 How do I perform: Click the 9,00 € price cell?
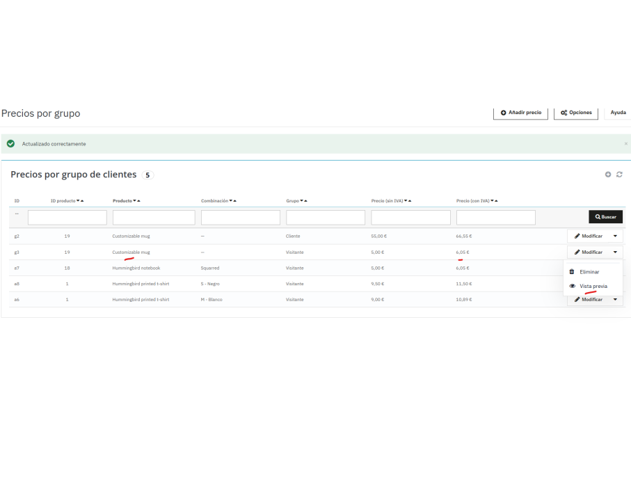[378, 300]
